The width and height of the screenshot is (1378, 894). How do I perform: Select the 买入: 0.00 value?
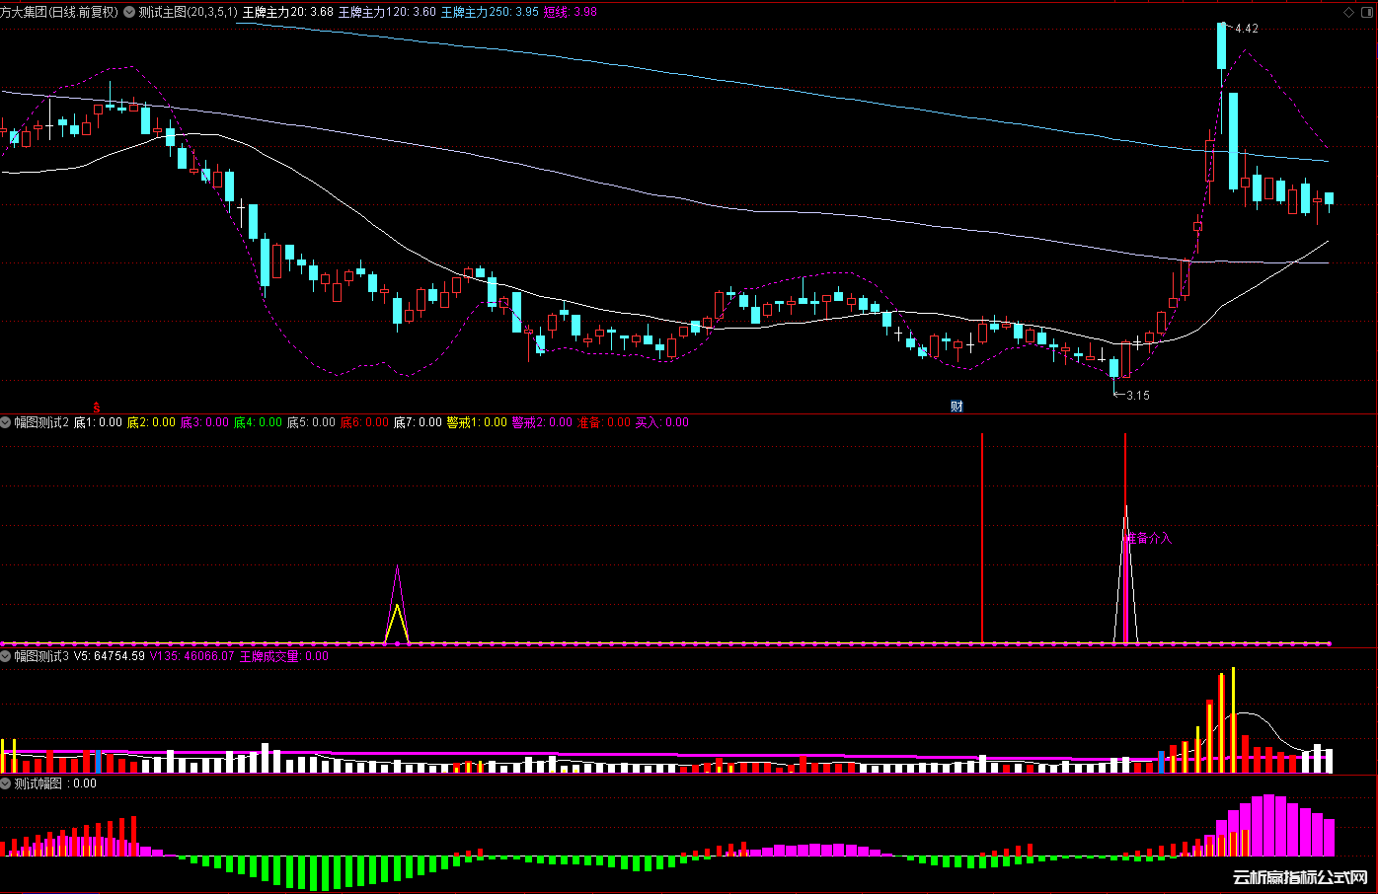coord(662,422)
